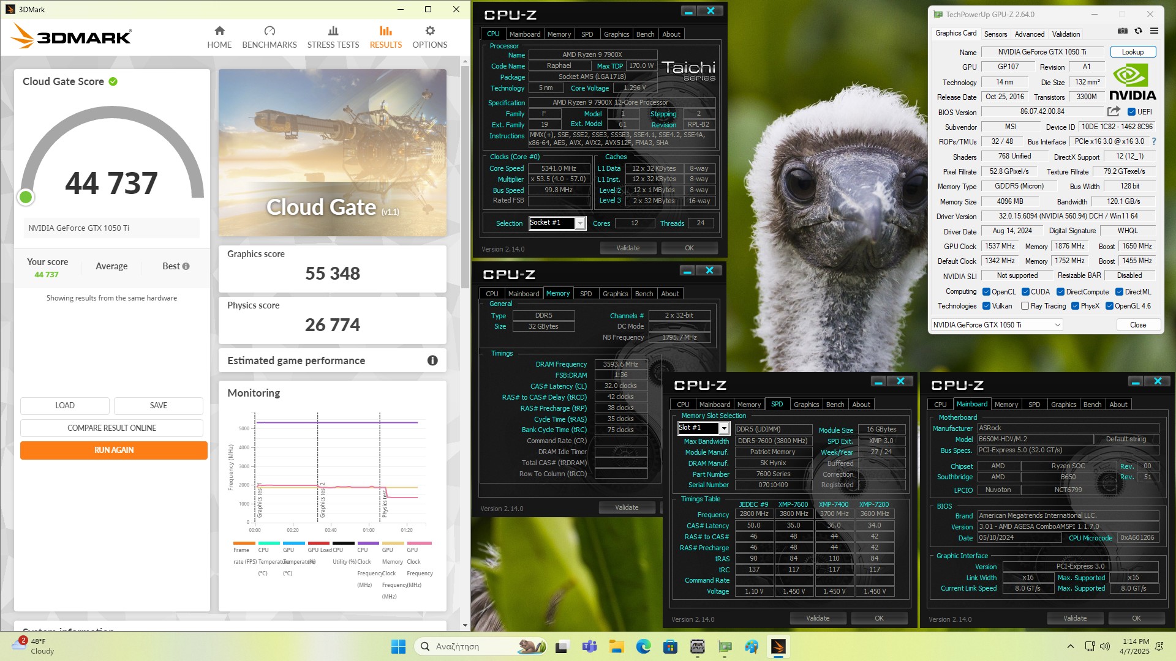Click GPU-Z refresh icon

point(1138,31)
